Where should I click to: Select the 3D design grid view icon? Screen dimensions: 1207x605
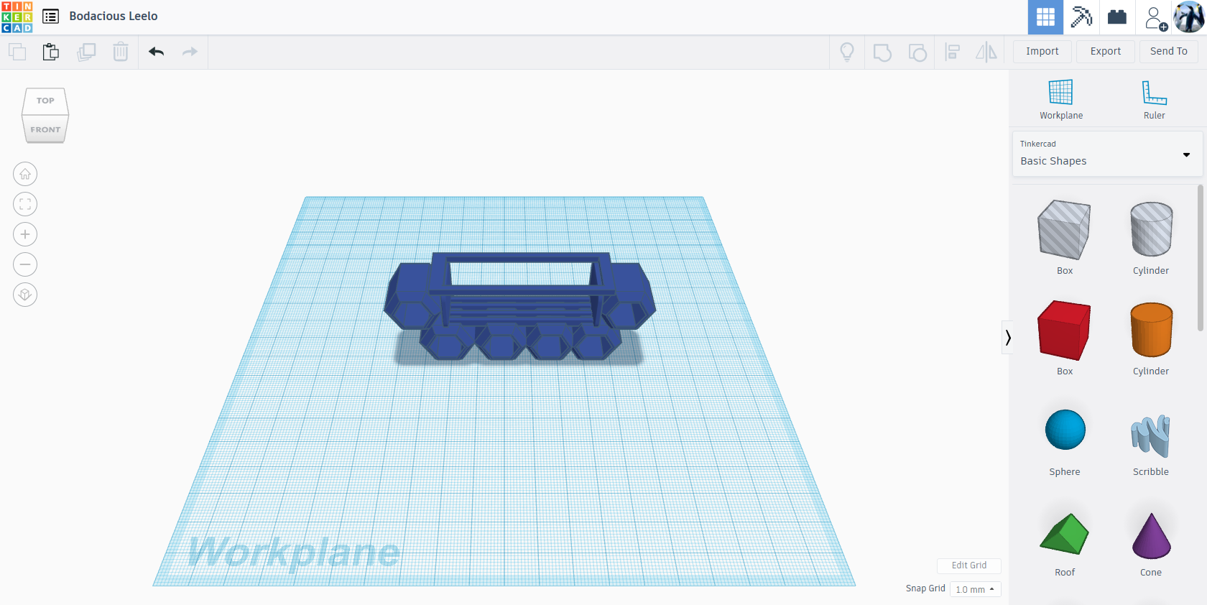click(1045, 17)
